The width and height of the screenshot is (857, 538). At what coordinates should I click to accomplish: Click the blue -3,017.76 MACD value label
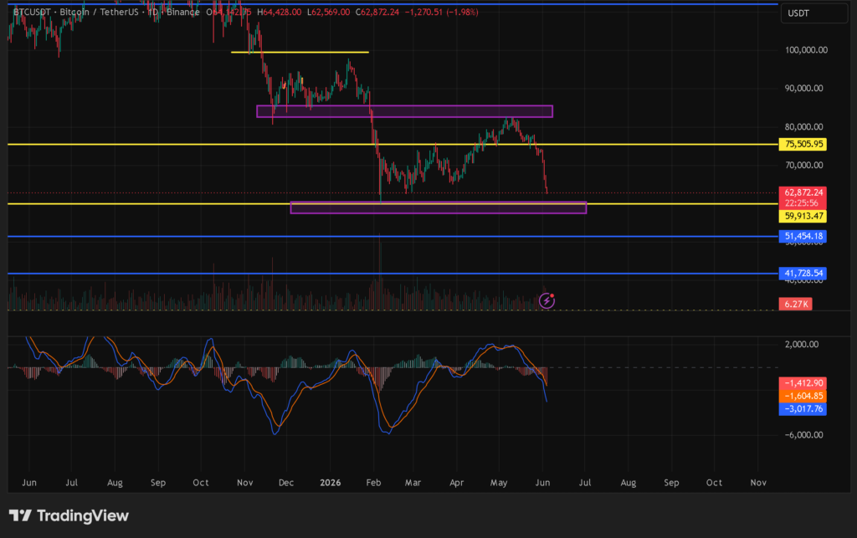[x=803, y=409]
